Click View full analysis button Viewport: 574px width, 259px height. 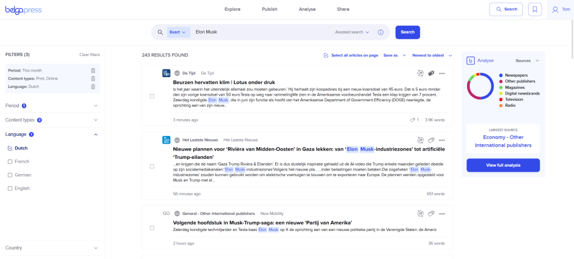pos(503,165)
